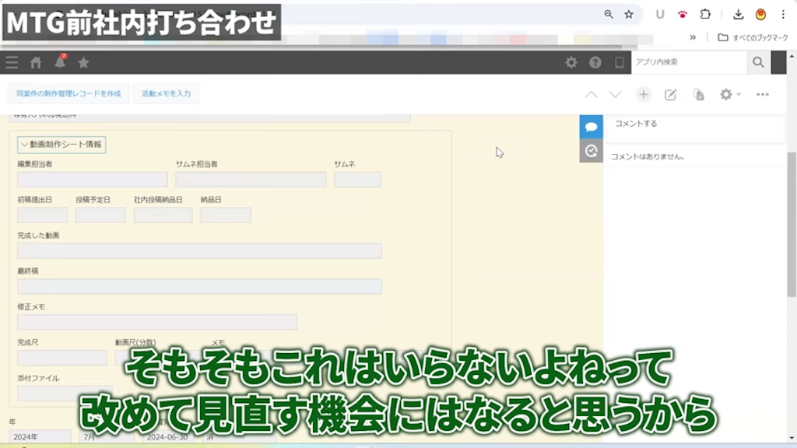The image size is (797, 448).
Task: Switch to mobile view with the smartphone icon
Action: 619,63
